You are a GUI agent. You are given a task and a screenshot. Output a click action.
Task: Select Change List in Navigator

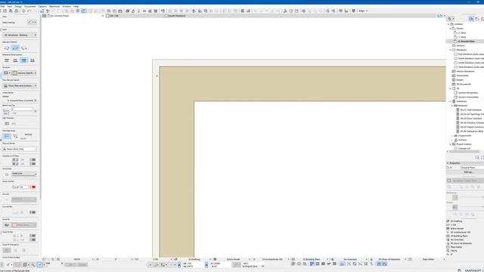(464, 149)
